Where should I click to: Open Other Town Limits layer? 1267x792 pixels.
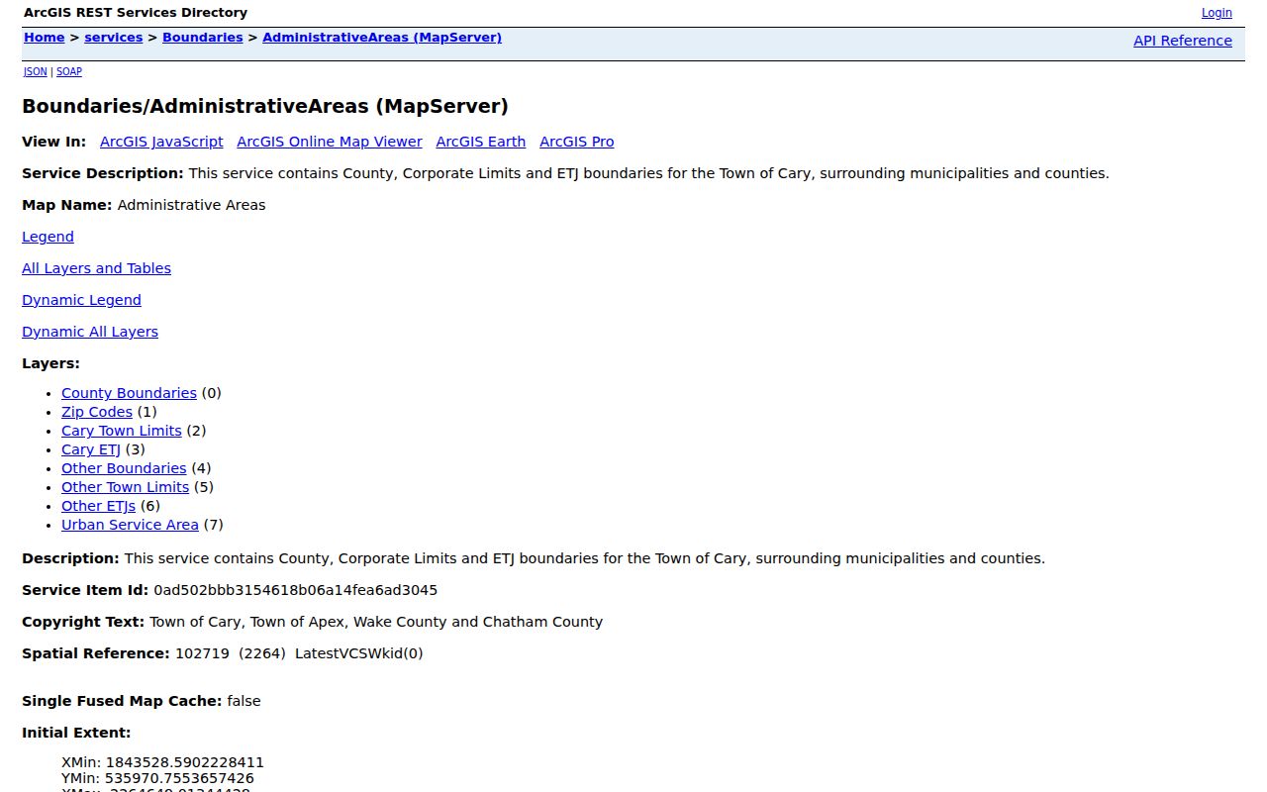pyautogui.click(x=125, y=487)
